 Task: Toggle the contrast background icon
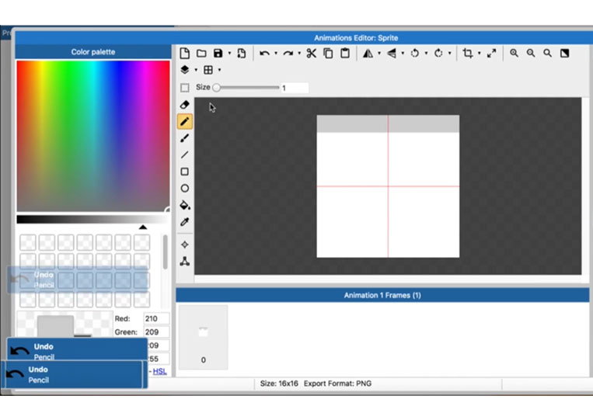[x=564, y=54]
